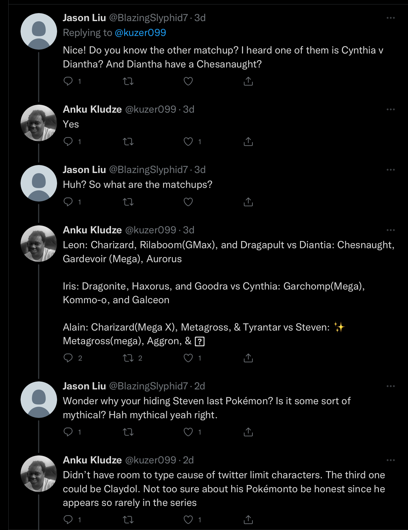Retweet the Leon vs Diantia matchups tweet
This screenshot has height=530, width=408.
(128, 358)
